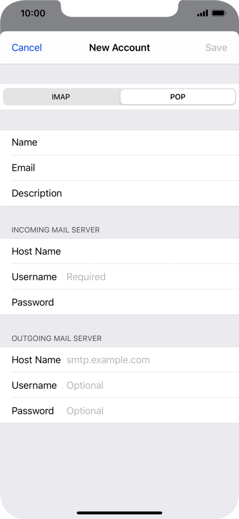Tap the 10:00 clock in status bar
239x519 pixels.
33,13
